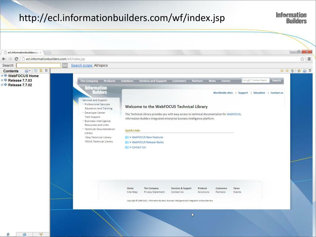
Task: Click the GO search button
Action: point(65,65)
